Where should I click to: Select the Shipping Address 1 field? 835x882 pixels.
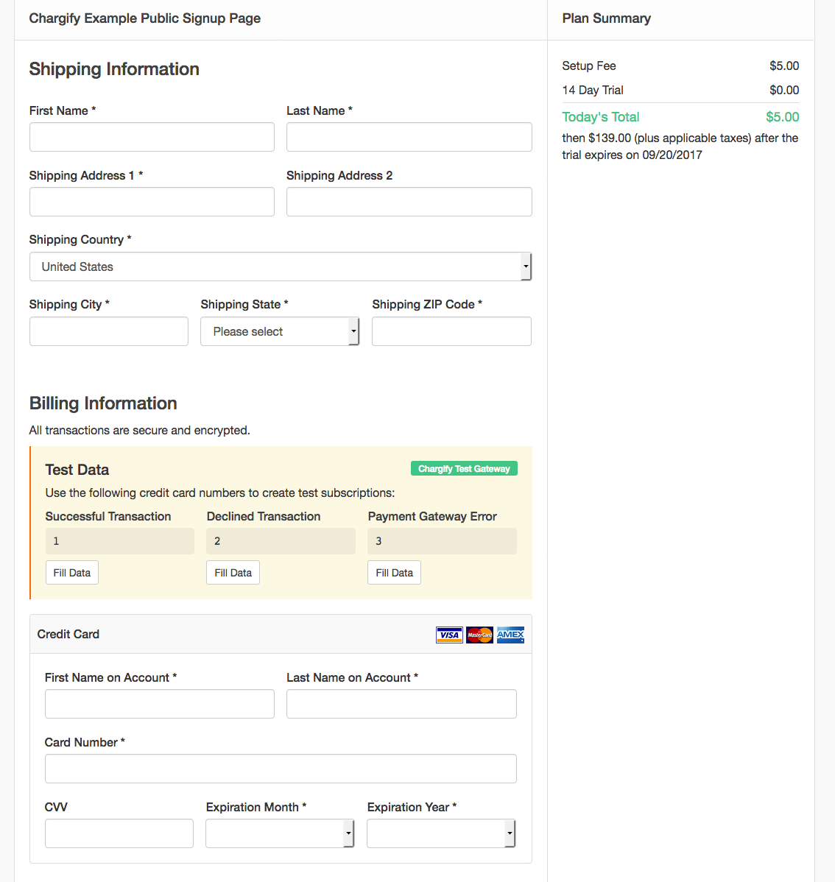click(152, 202)
